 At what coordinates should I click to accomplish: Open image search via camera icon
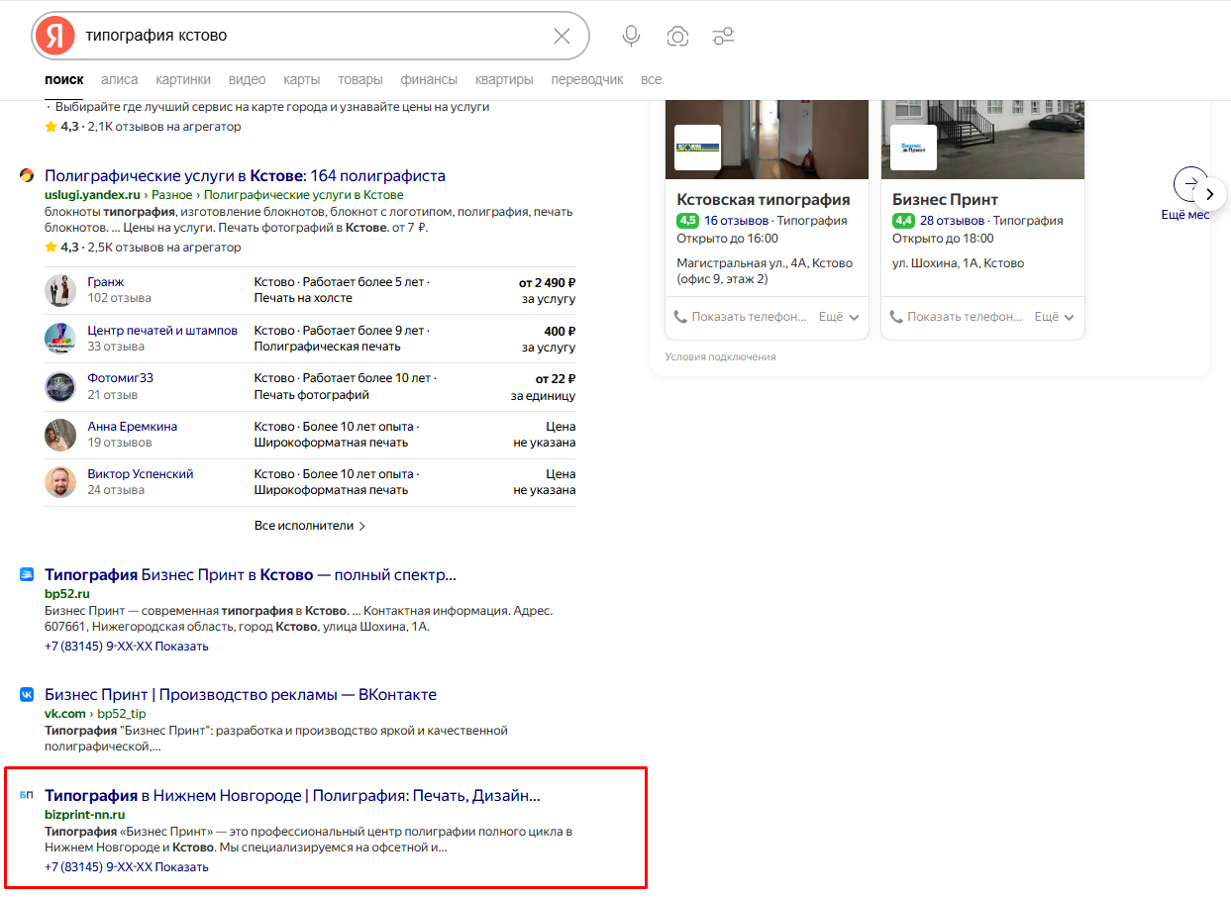point(677,37)
